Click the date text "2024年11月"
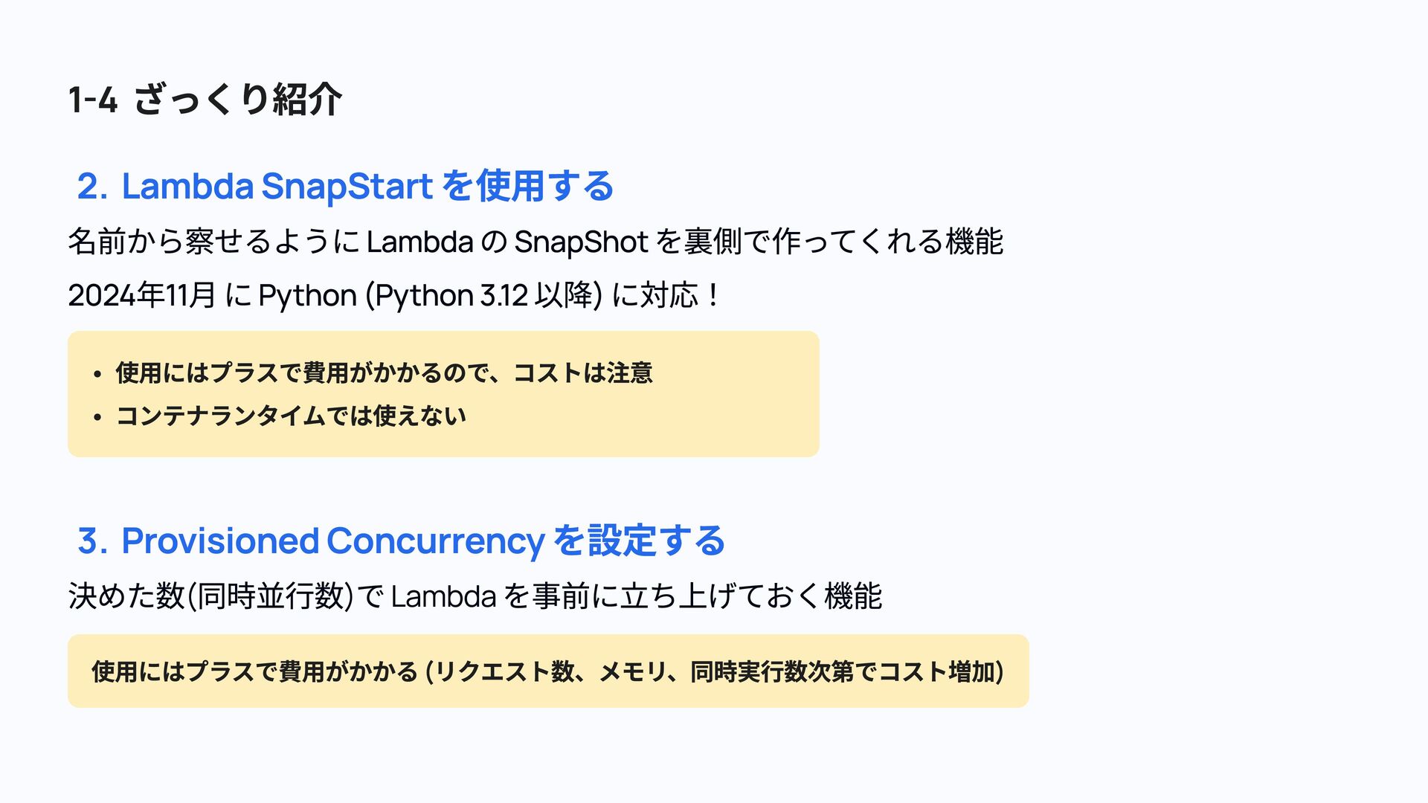This screenshot has width=1428, height=803. (x=141, y=295)
